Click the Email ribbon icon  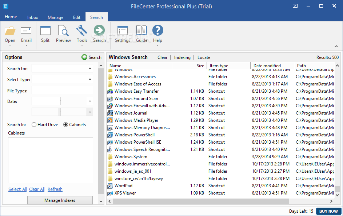(x=26, y=31)
